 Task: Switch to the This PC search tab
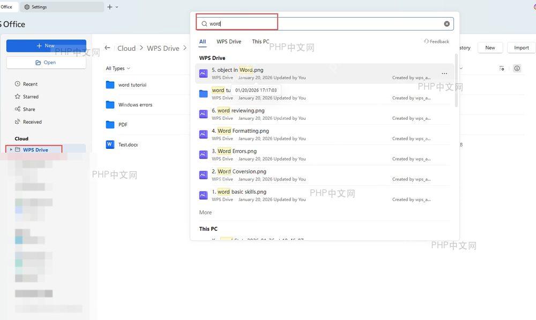click(x=260, y=42)
